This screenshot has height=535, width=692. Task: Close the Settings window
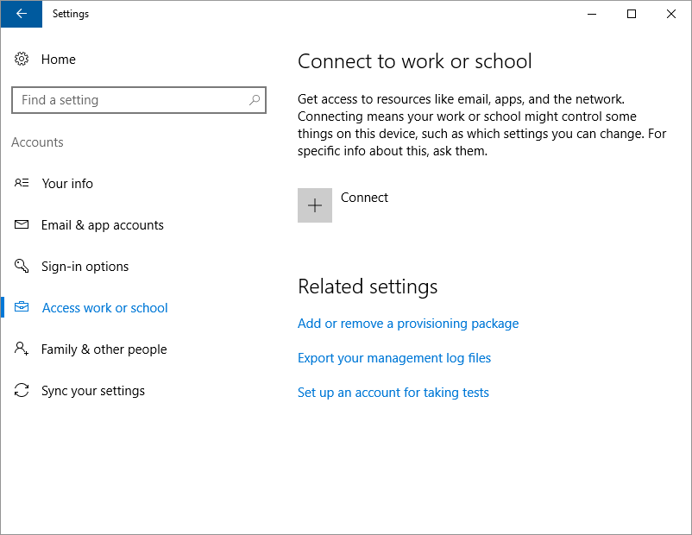(671, 14)
